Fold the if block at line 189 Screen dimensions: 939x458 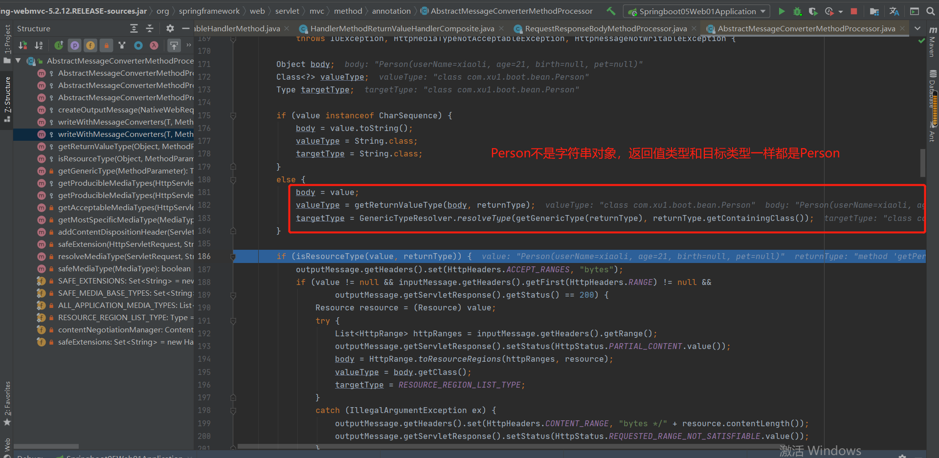pos(233,295)
